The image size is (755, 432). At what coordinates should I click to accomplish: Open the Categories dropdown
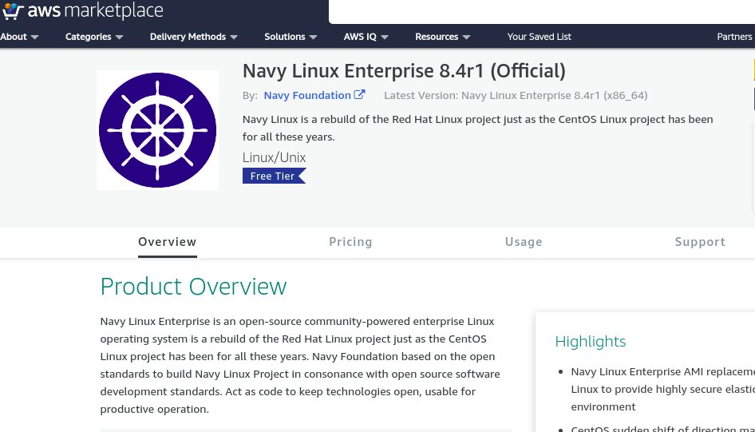[94, 37]
